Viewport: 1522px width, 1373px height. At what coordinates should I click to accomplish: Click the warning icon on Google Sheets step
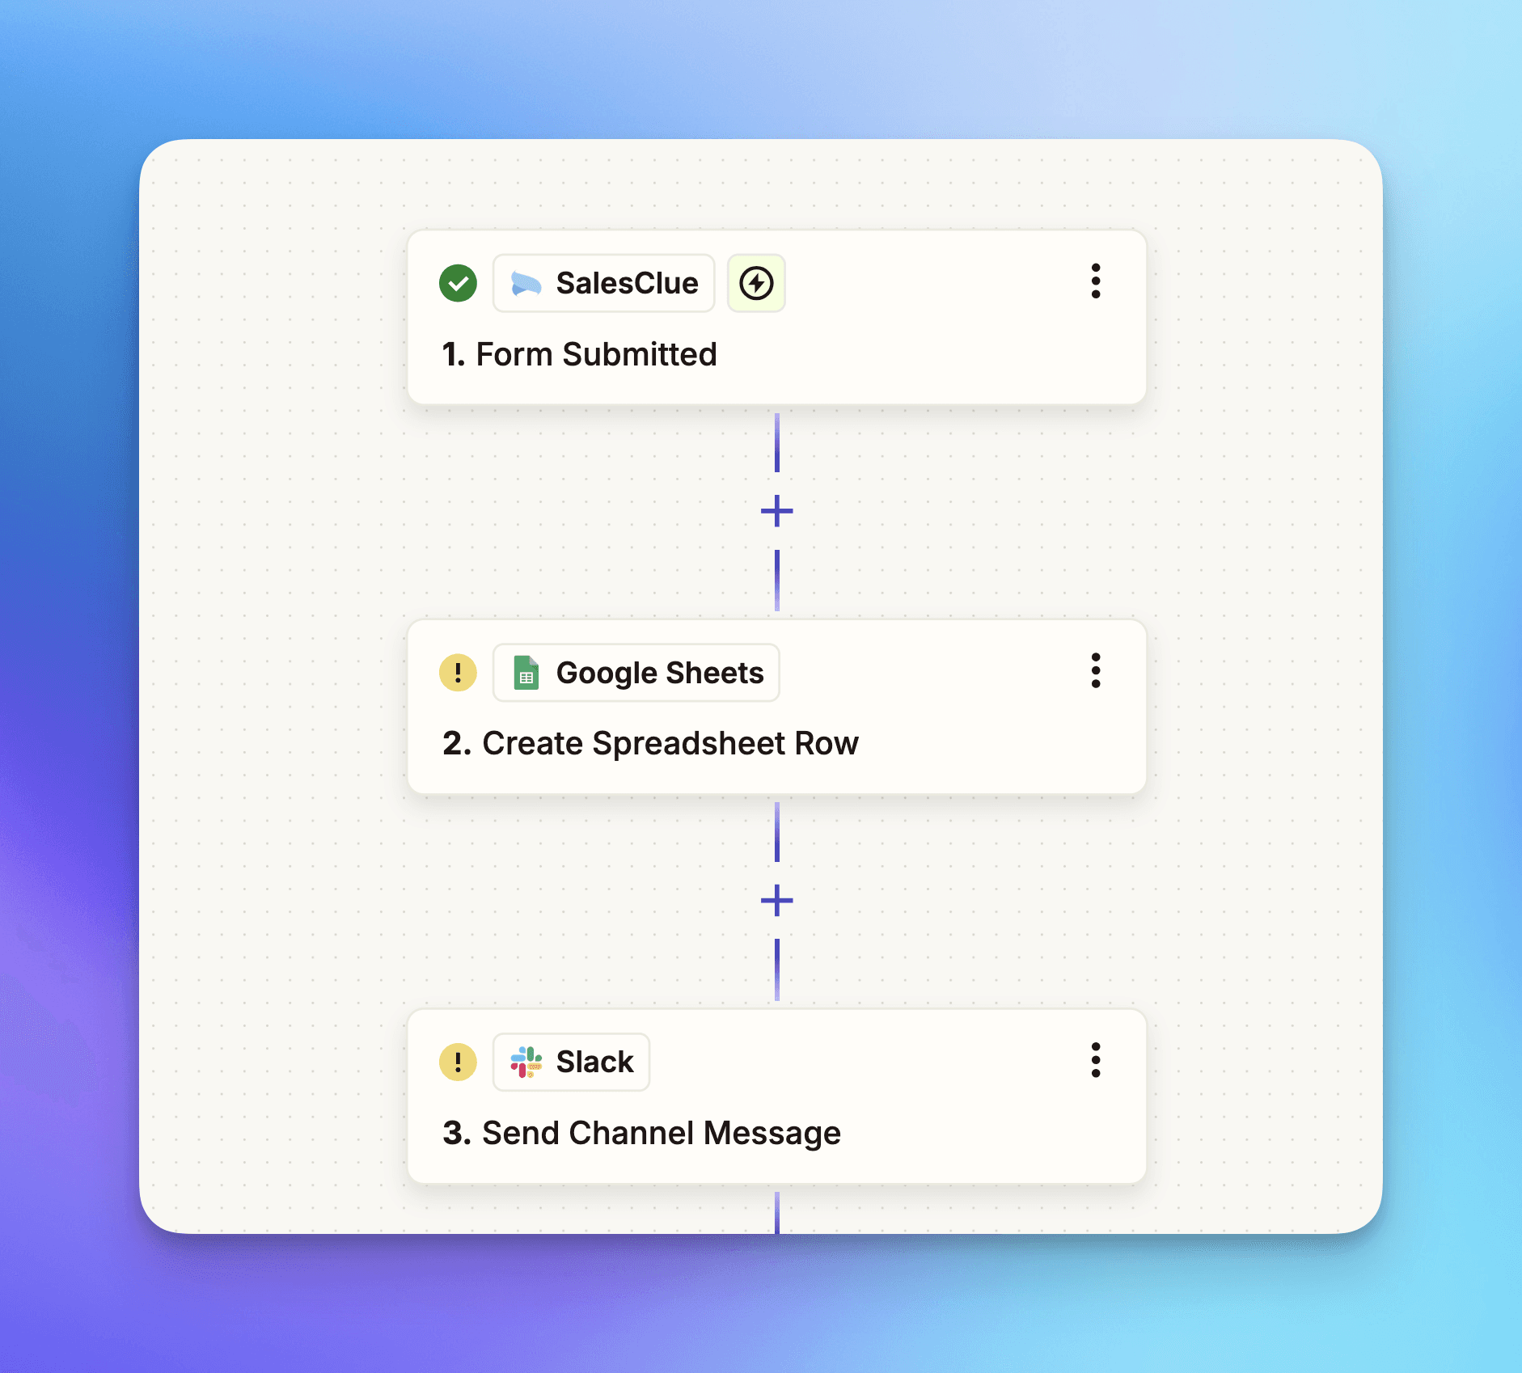point(458,673)
